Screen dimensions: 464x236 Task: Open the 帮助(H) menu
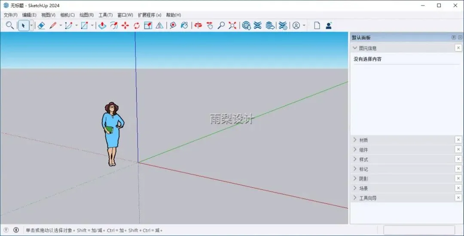[x=174, y=15]
